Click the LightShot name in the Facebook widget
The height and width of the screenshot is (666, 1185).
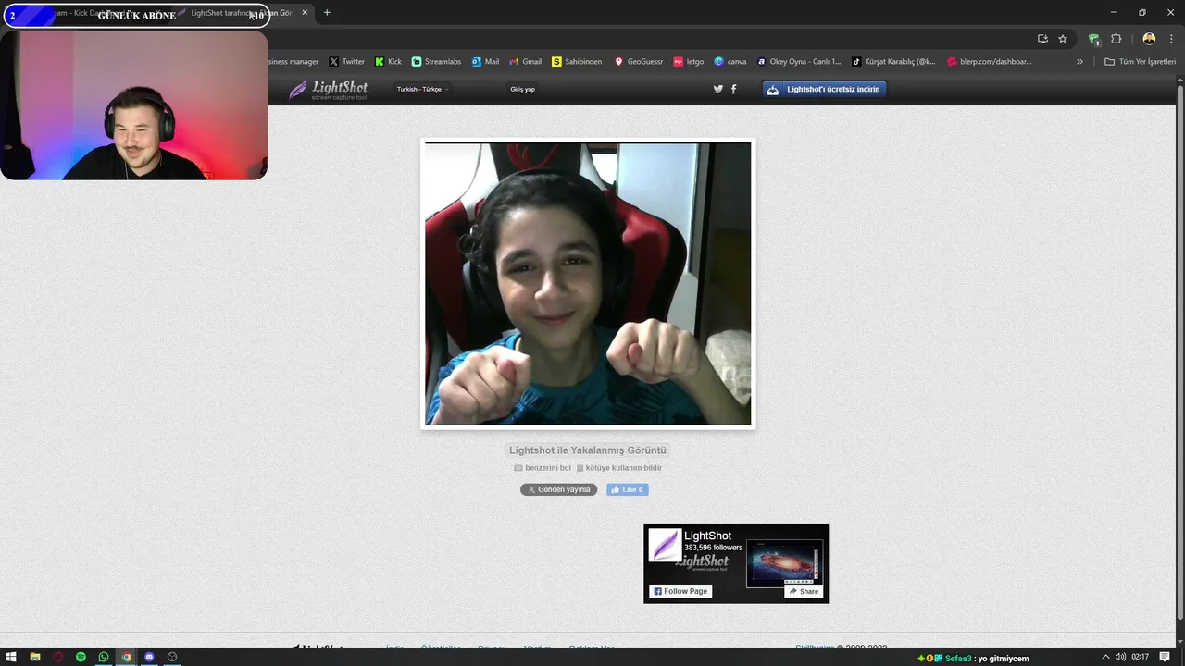pos(707,536)
